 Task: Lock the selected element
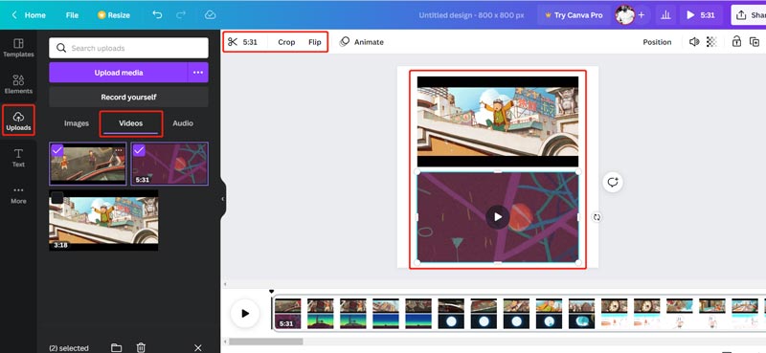(736, 41)
